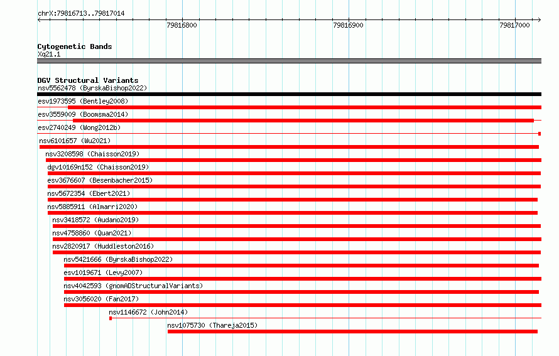Click the esv3676607 red variant bar
Viewport: 559px width, 356px height.
click(294, 186)
